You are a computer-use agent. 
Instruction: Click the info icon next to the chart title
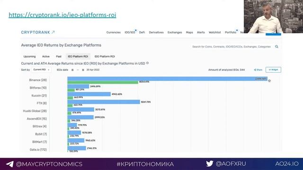(147, 63)
